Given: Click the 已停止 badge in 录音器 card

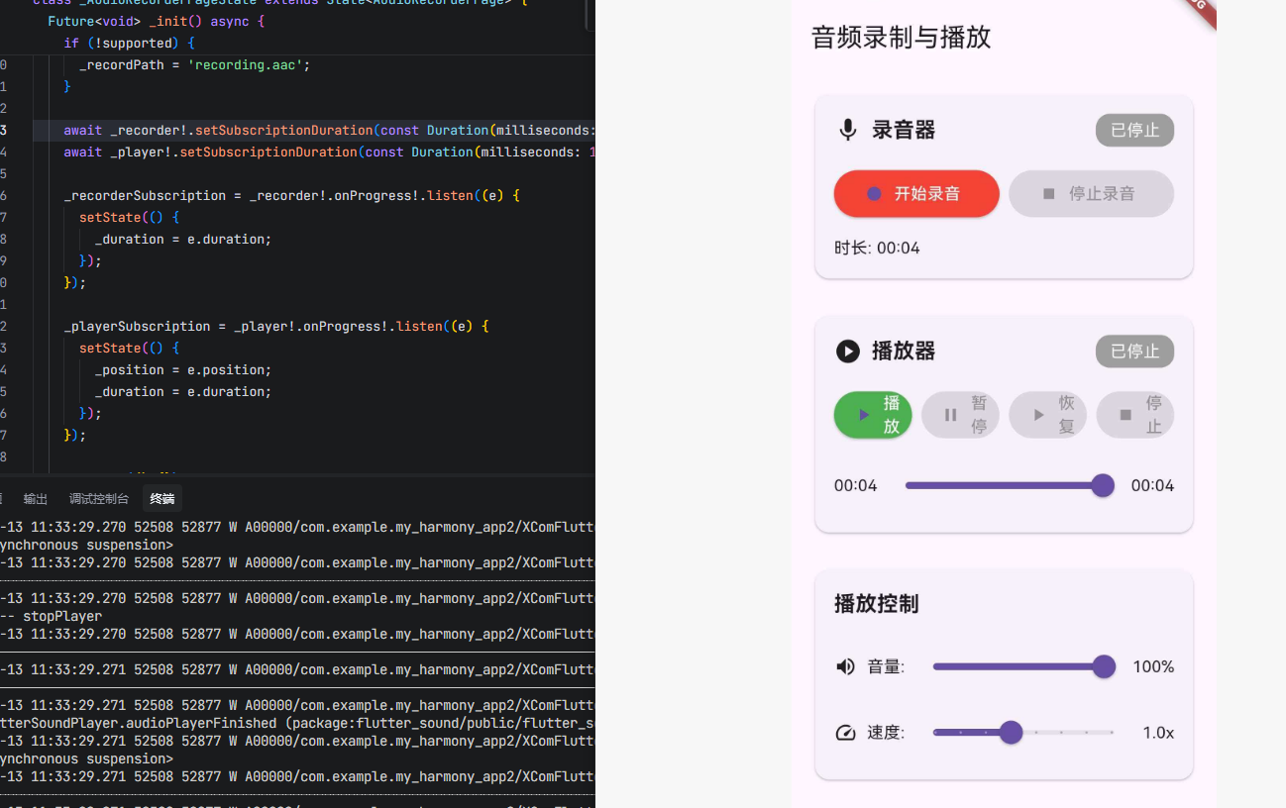Looking at the screenshot, I should click(1134, 130).
